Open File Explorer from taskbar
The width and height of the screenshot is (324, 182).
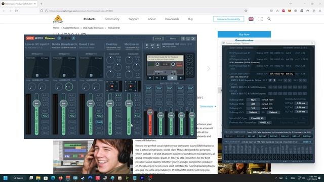coord(38,178)
